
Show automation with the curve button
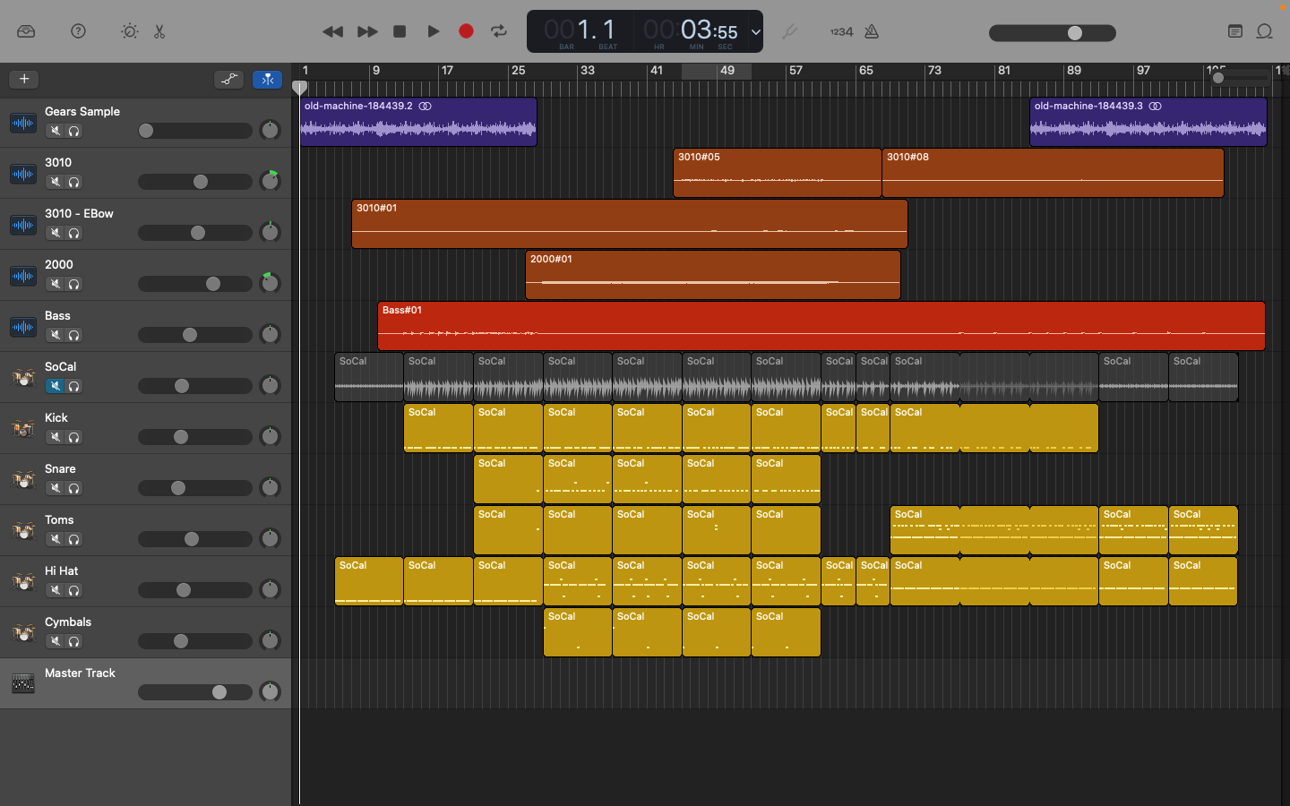pos(229,79)
